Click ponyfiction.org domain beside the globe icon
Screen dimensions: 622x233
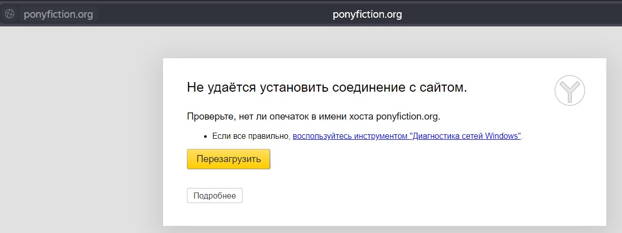coord(58,14)
